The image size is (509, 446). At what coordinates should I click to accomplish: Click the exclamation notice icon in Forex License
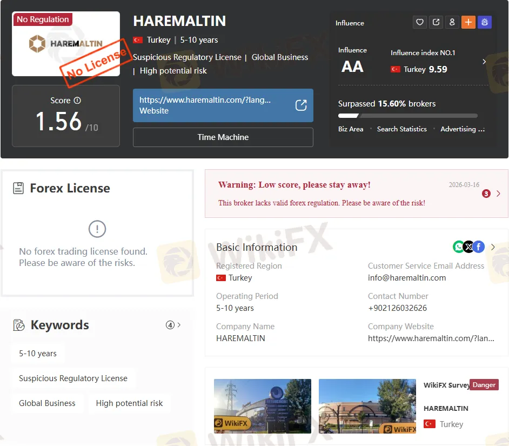pos(97,229)
